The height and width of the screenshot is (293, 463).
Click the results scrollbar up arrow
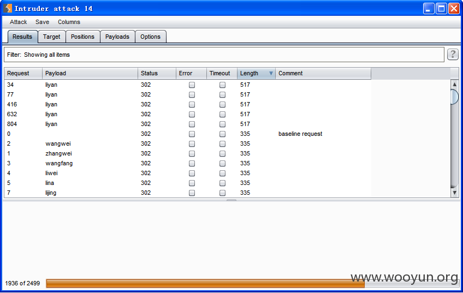click(454, 84)
